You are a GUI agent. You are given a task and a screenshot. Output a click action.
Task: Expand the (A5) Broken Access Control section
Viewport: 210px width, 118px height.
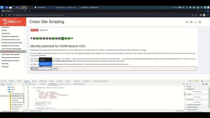pyautogui.click(x=13, y=46)
